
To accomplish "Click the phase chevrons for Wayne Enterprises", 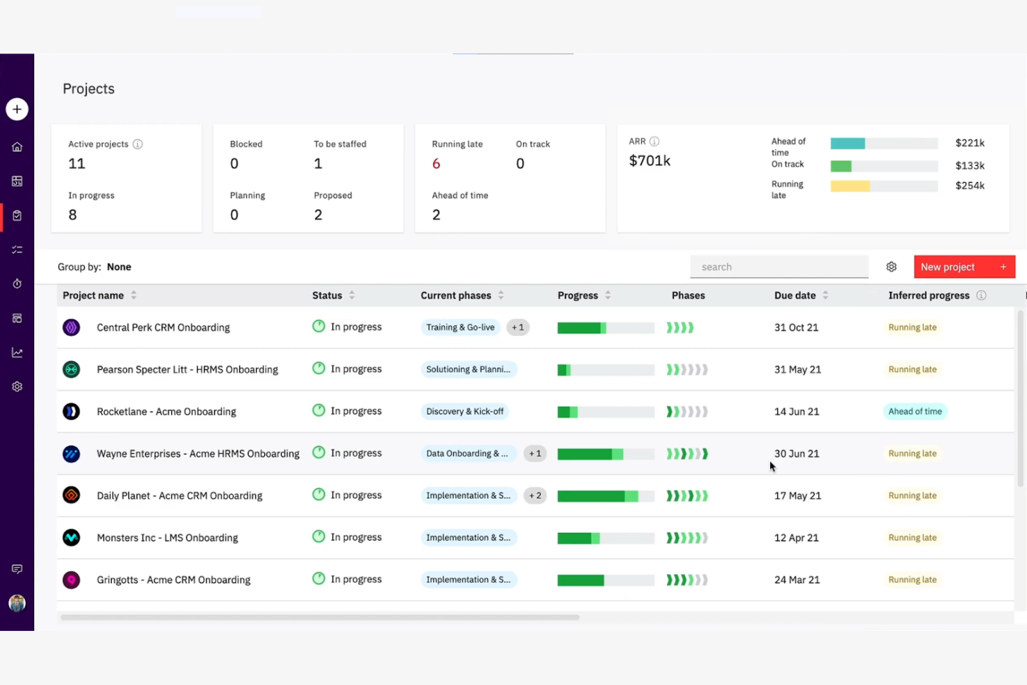I will [x=687, y=454].
